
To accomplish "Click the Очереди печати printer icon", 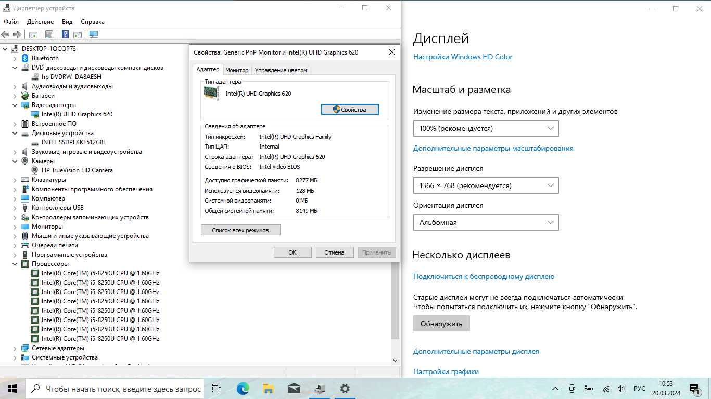I will pos(25,245).
